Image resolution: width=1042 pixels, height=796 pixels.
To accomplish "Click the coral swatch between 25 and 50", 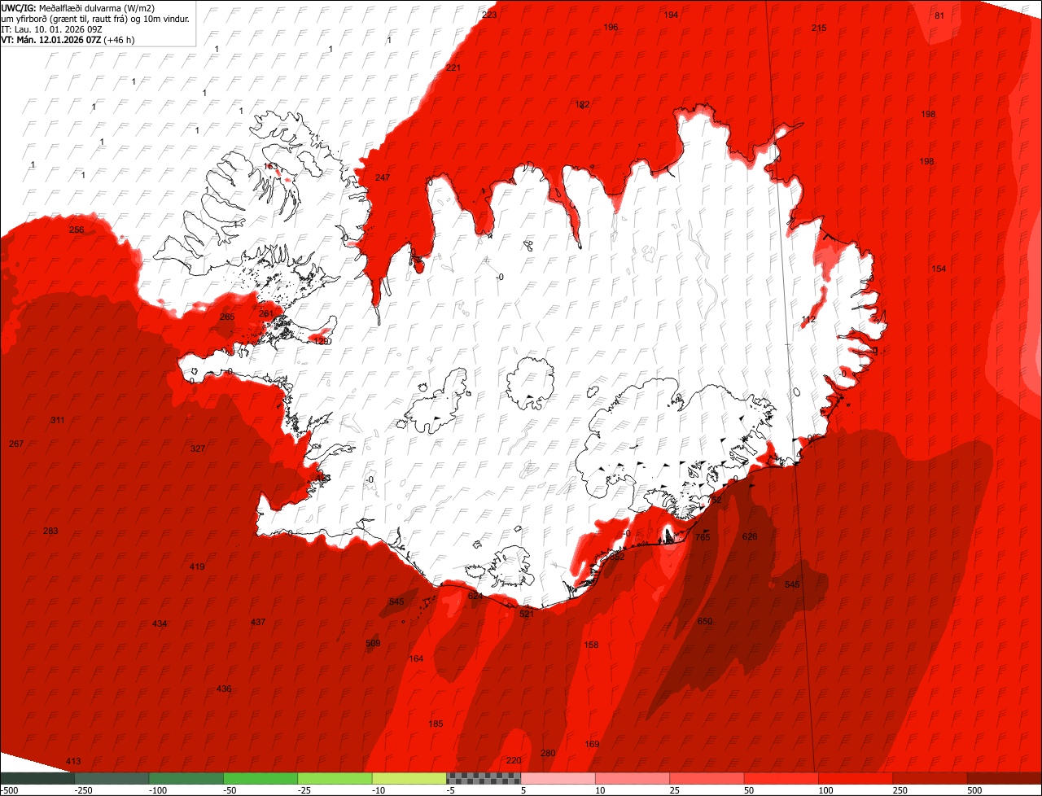I will pos(707,778).
